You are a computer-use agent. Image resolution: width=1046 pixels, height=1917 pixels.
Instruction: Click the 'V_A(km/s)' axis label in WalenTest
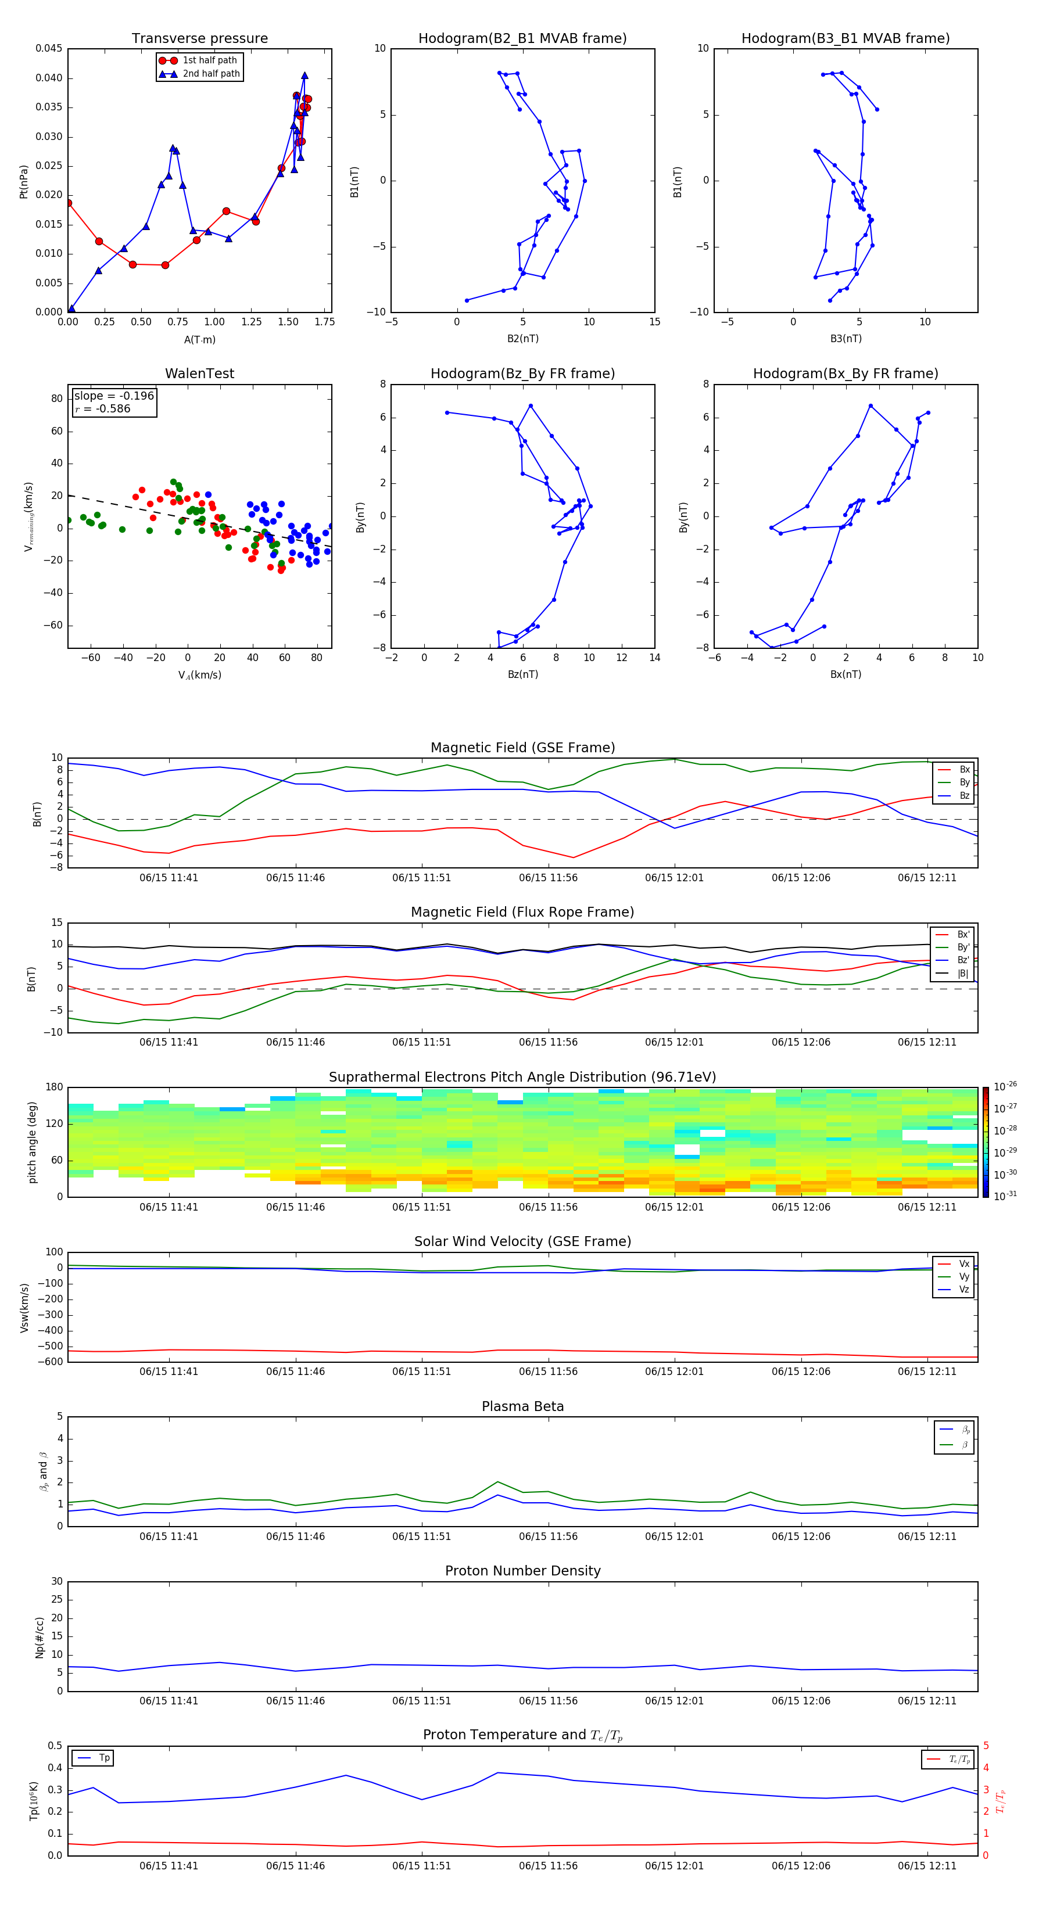coord(199,676)
